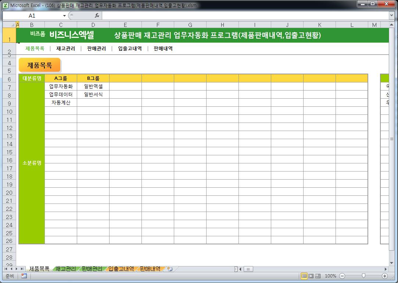Image resolution: width=398 pixels, height=283 pixels.
Task: Click the Insert Worksheet icon
Action: tap(170, 269)
